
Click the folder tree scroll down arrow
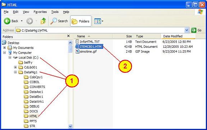click(70, 126)
